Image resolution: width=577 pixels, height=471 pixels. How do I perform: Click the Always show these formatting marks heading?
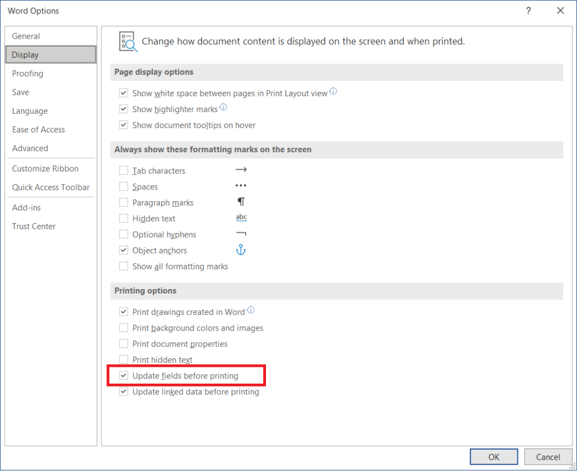click(212, 149)
